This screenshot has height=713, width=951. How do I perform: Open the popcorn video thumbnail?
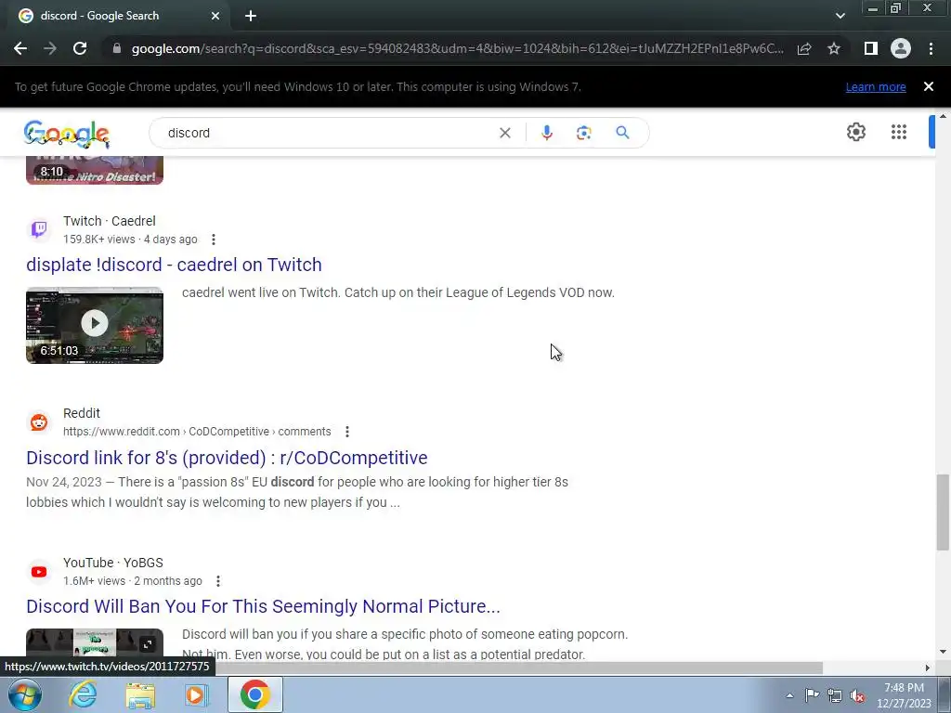click(95, 643)
